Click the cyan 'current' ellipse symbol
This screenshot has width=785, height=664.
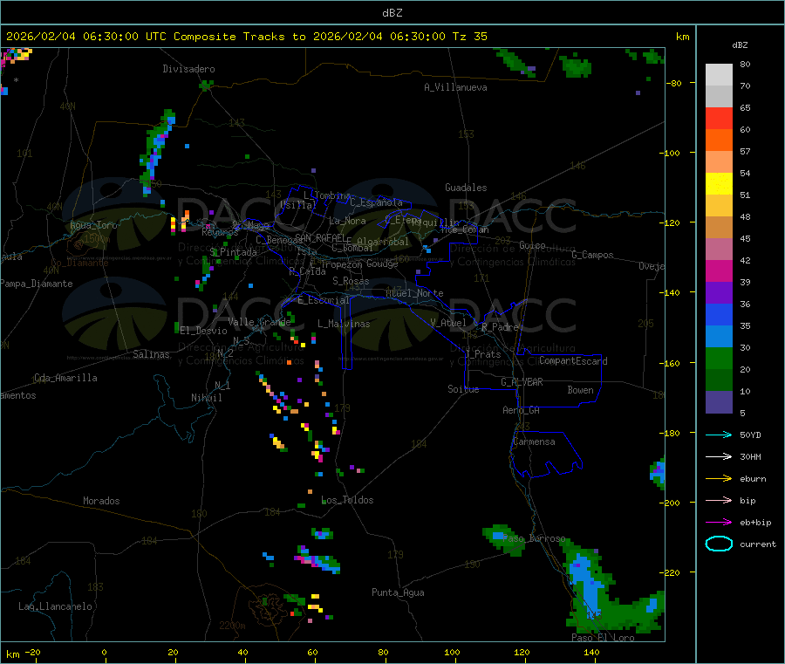tap(719, 544)
